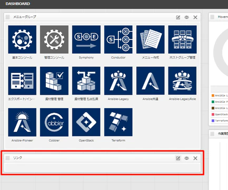Open the OpenStack menu group

86,122
